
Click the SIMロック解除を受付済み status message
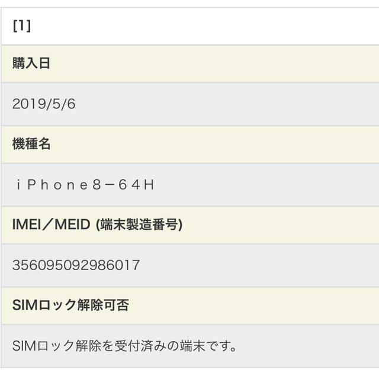(x=124, y=346)
